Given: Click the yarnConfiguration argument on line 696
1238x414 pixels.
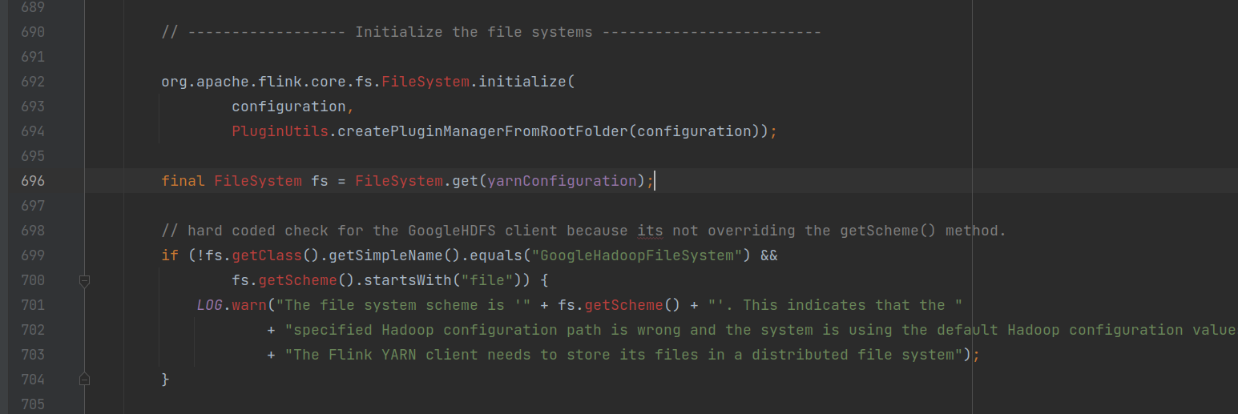Looking at the screenshot, I should pyautogui.click(x=563, y=181).
